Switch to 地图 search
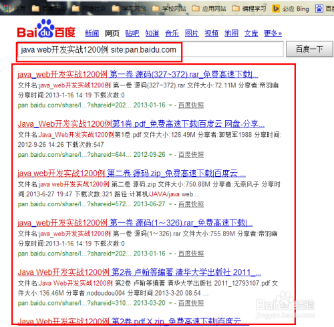 pos(231,33)
